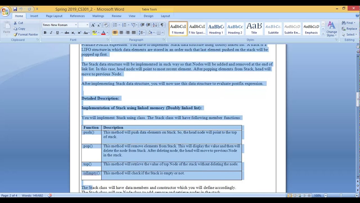Apply the Title style
Viewport: 360px width, 203px height.
point(254,29)
